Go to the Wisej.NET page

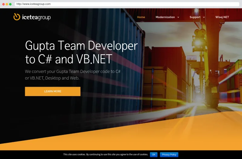click(222, 17)
